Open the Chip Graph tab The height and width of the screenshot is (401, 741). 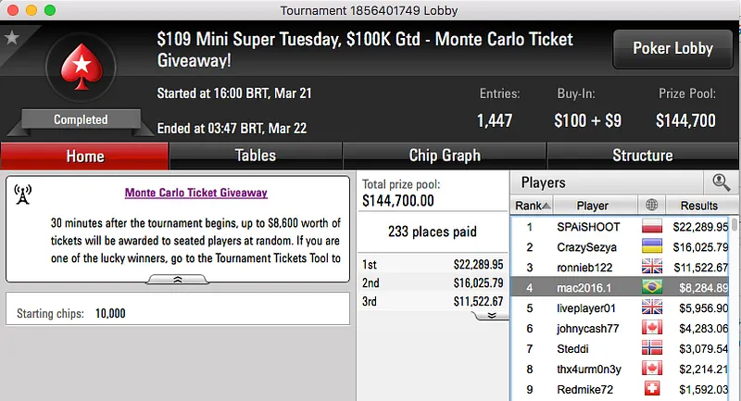(445, 156)
